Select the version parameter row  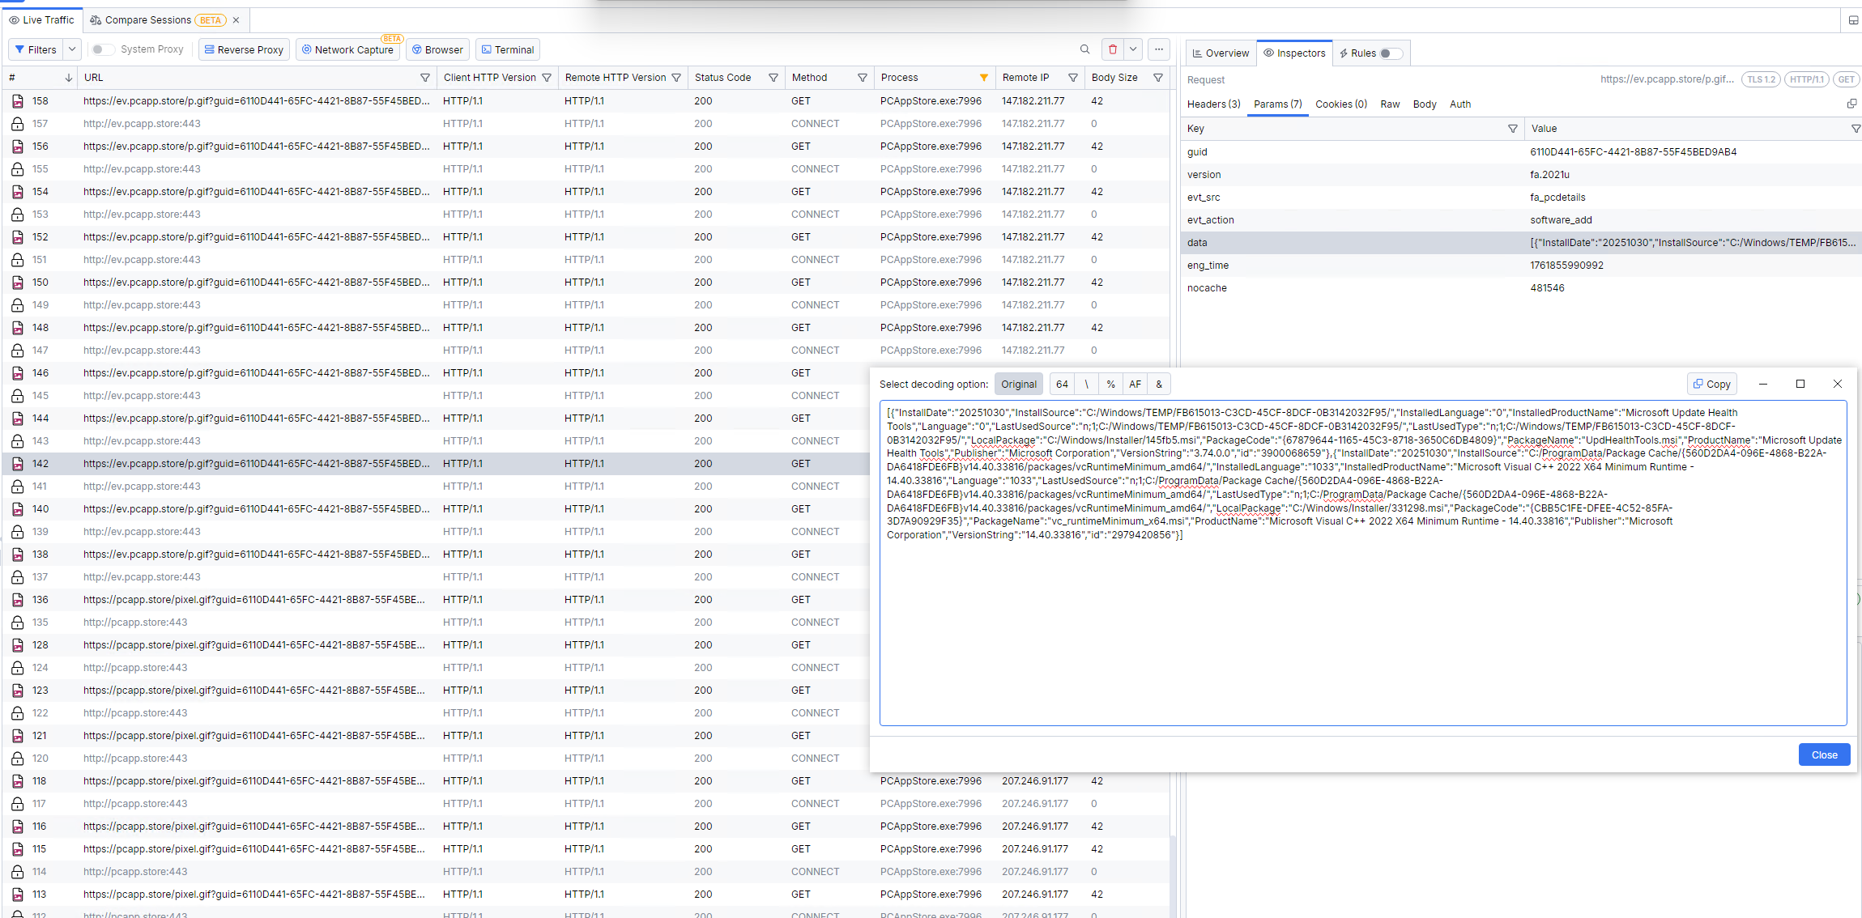(x=1521, y=175)
